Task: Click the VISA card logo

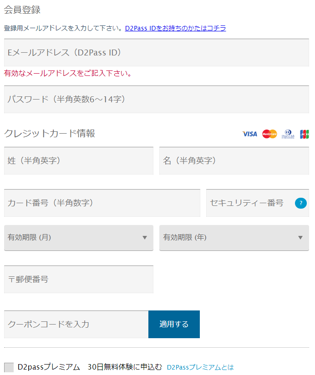Action: pyautogui.click(x=249, y=134)
